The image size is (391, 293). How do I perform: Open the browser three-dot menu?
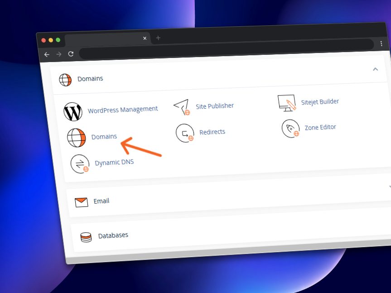(381, 44)
